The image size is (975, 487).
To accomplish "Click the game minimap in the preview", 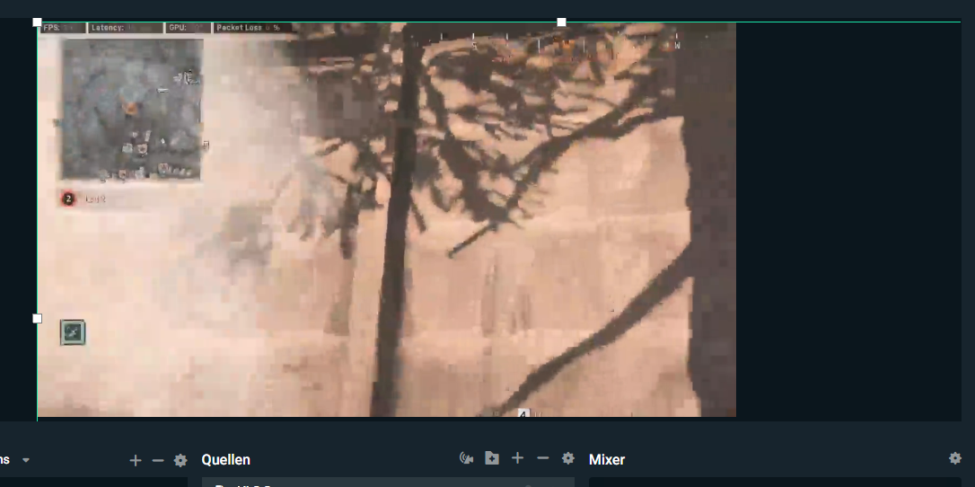I will tap(131, 110).
